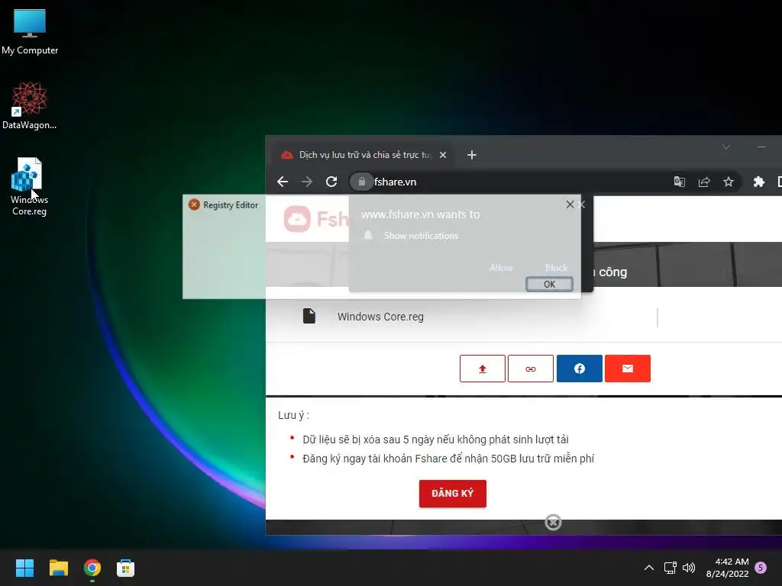The width and height of the screenshot is (782, 586).
Task: Open the Chrome tab search chevron
Action: coord(726,146)
